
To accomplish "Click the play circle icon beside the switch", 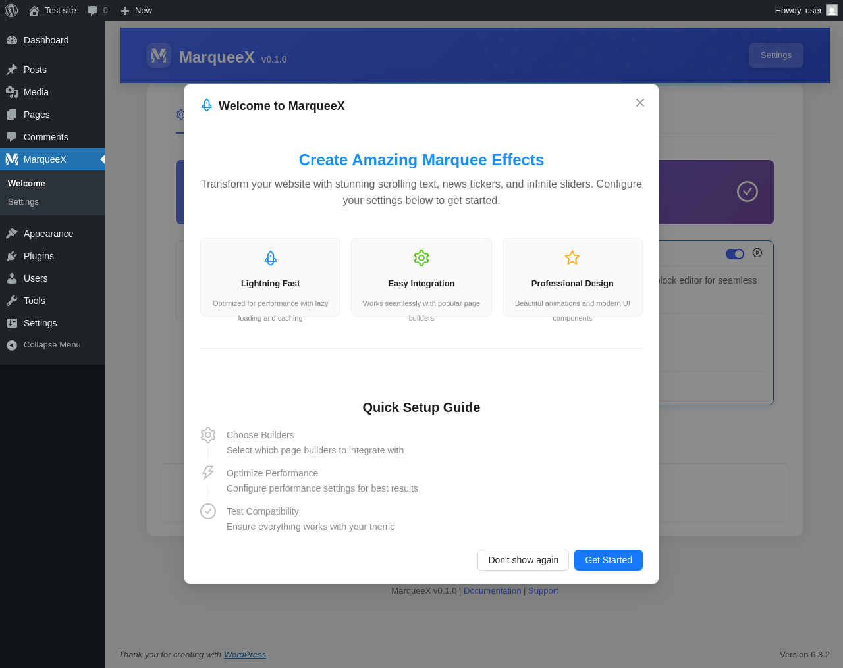I will pyautogui.click(x=757, y=253).
